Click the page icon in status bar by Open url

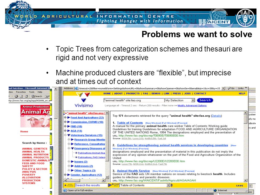click(65, 190)
